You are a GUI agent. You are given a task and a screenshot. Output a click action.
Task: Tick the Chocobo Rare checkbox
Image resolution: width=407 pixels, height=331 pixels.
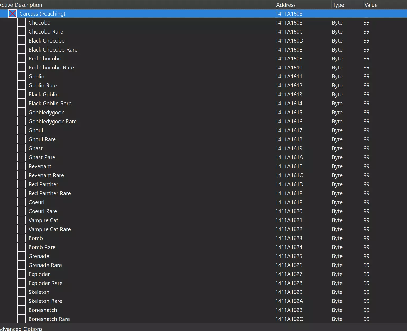pyautogui.click(x=21, y=31)
